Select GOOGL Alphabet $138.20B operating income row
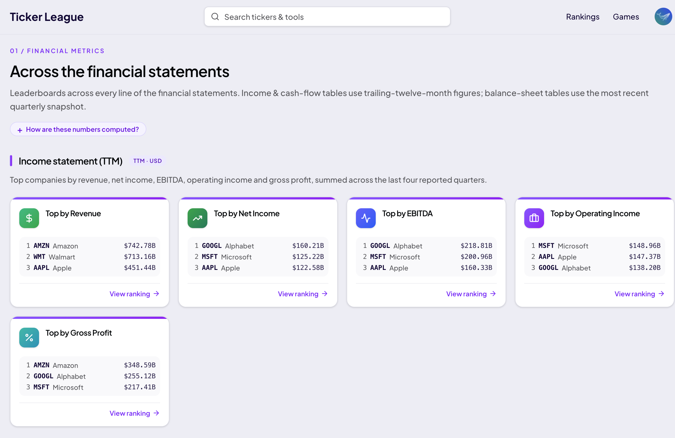Image resolution: width=675 pixels, height=438 pixels. pyautogui.click(x=595, y=268)
